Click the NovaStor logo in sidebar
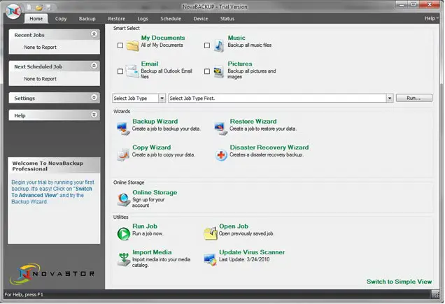 tap(52, 274)
